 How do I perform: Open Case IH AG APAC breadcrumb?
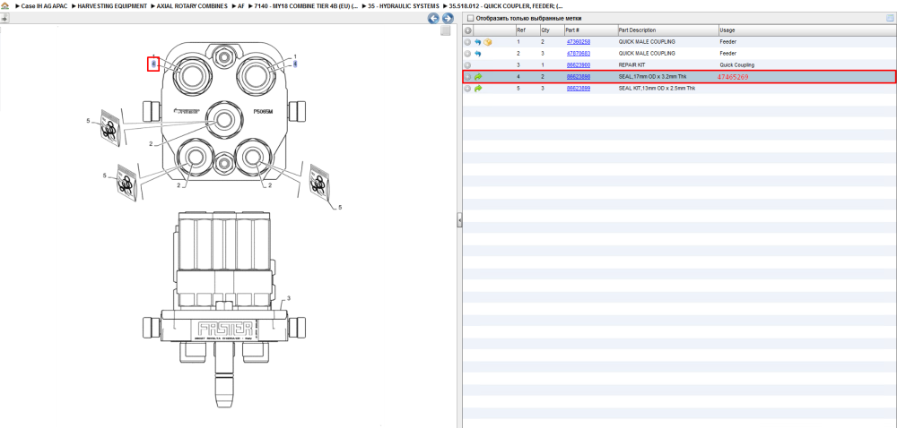click(x=44, y=5)
